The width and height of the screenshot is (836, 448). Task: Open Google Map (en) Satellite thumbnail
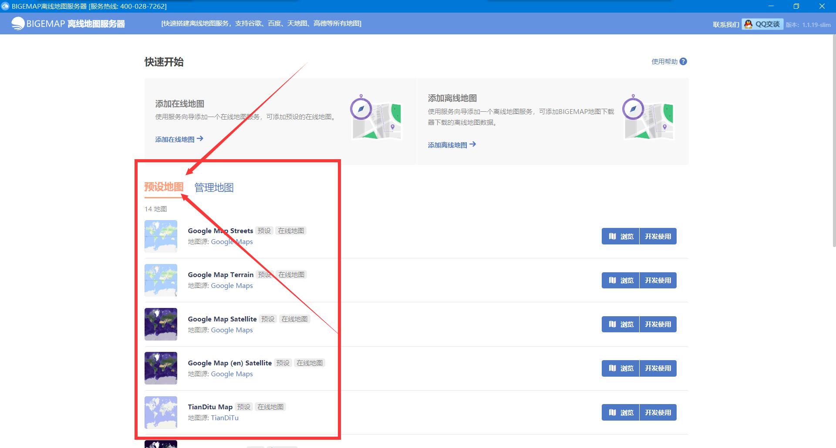tap(161, 368)
